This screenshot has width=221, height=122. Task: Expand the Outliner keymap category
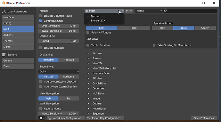point(88,103)
